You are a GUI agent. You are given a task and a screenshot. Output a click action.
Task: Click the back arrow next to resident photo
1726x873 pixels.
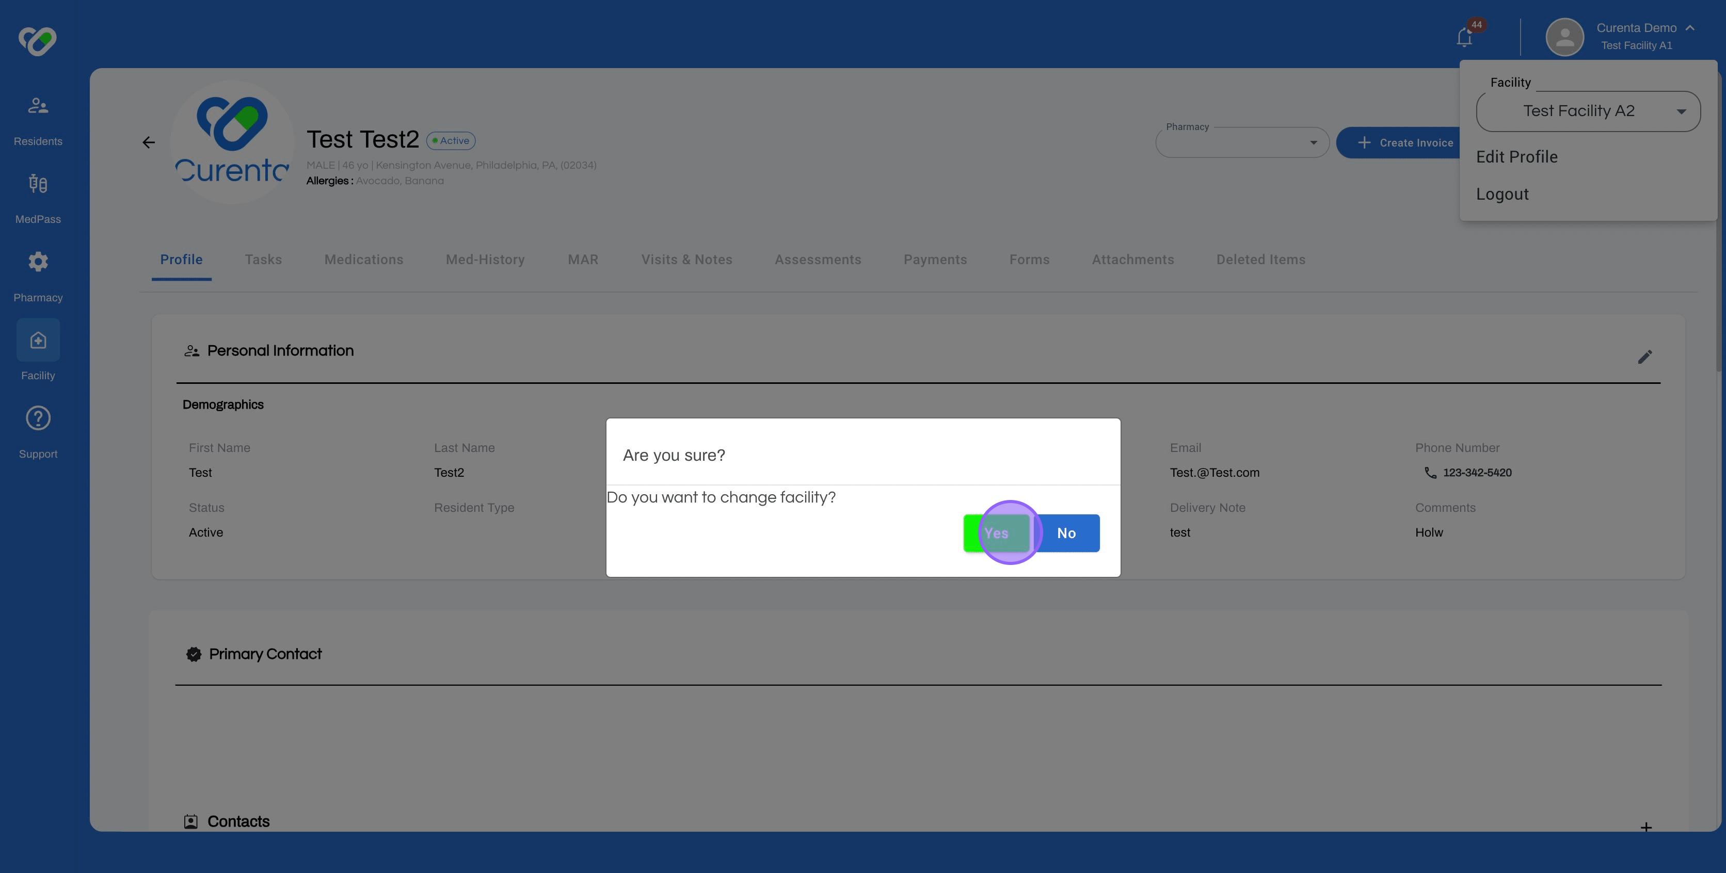point(149,142)
